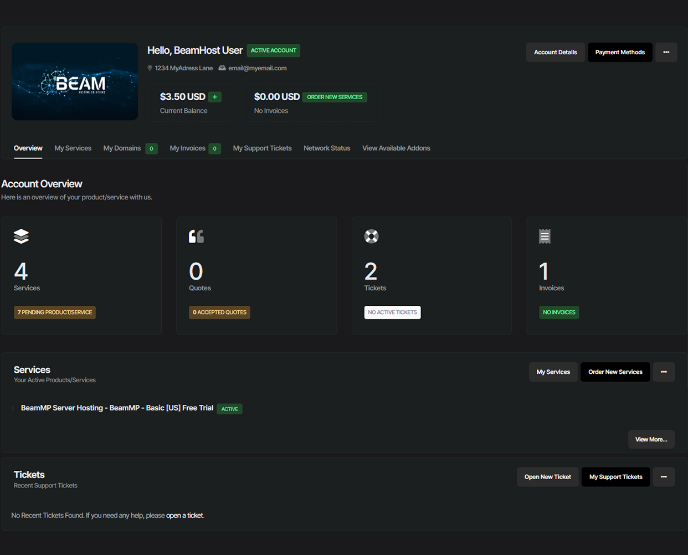Click the 'Hello, BeamHost User' heading
Viewport: 688px width, 555px height.
[x=195, y=50]
